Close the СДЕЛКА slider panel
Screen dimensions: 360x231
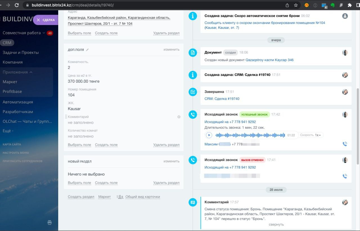tap(39, 20)
